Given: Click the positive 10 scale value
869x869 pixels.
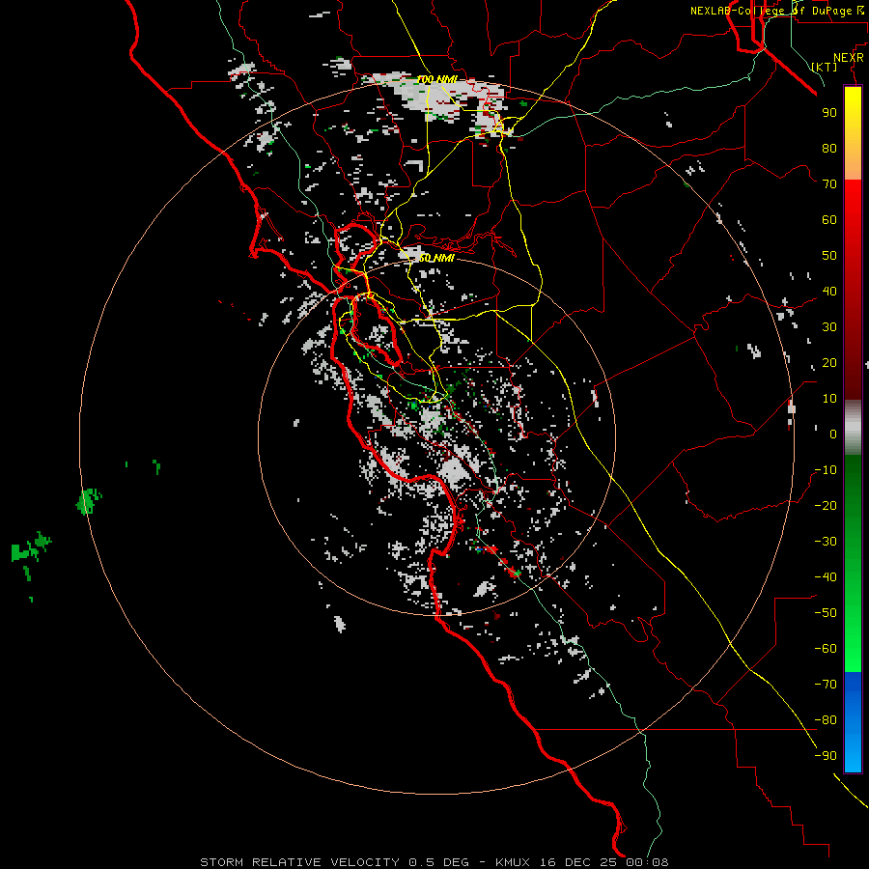Looking at the screenshot, I should point(829,399).
